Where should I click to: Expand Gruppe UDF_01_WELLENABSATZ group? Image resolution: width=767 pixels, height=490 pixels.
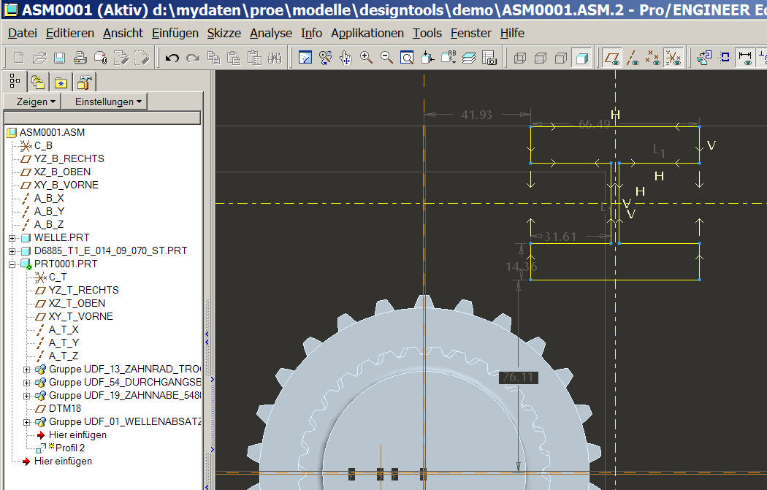coord(26,423)
